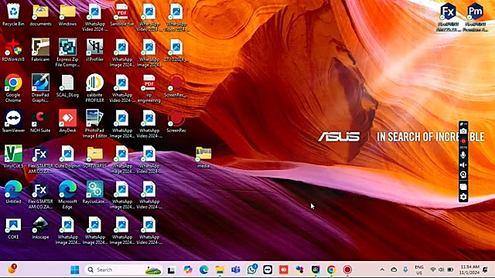Open Microsoft Teams from the taskbar
Image resolution: width=495 pixels, height=278 pixels.
pos(235,270)
